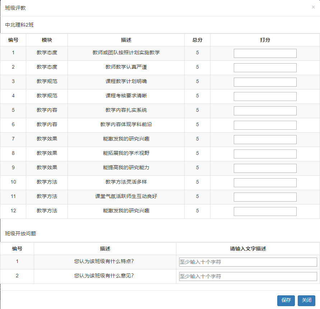Select score field for 课堂气氛活跃师生互动良好

265,197
